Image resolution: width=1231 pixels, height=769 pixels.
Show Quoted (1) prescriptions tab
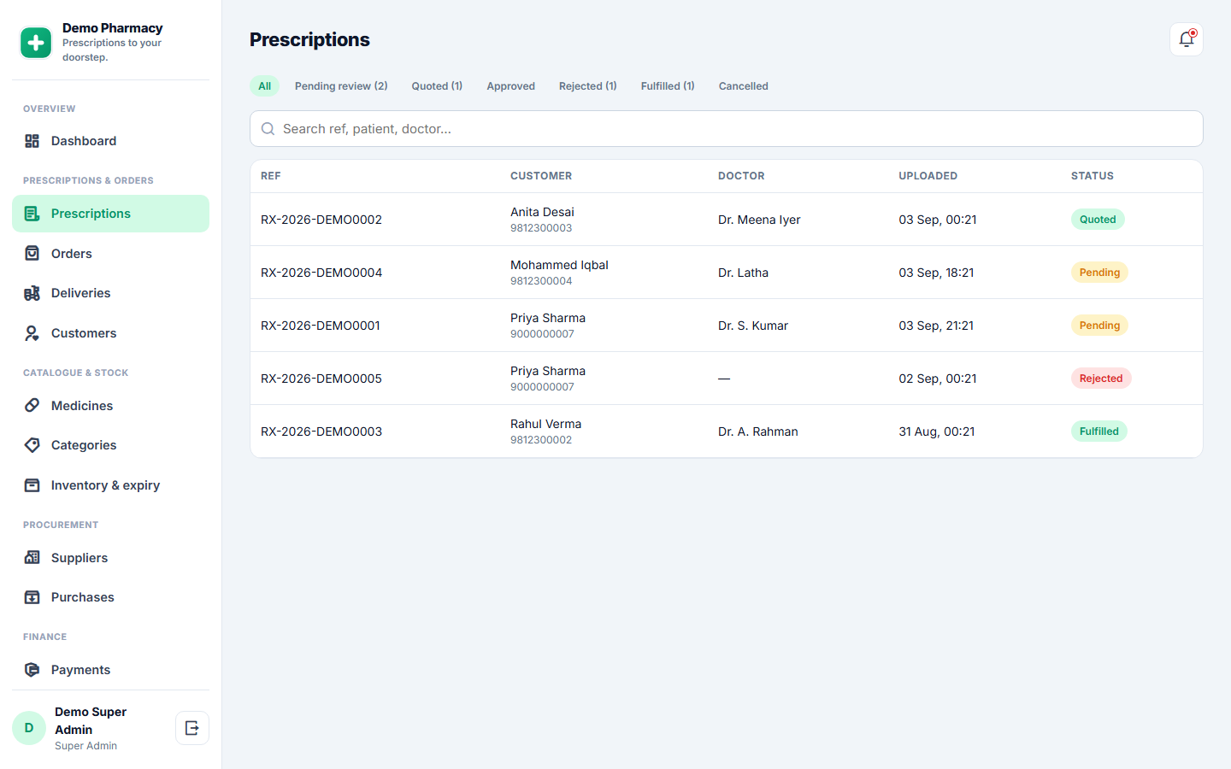tap(437, 86)
